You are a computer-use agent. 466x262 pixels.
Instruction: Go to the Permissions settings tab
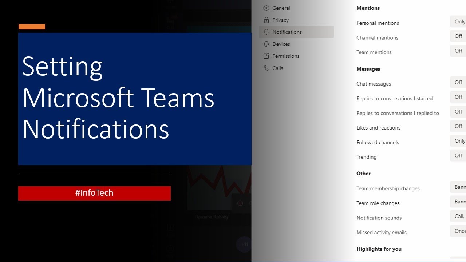pos(296,56)
